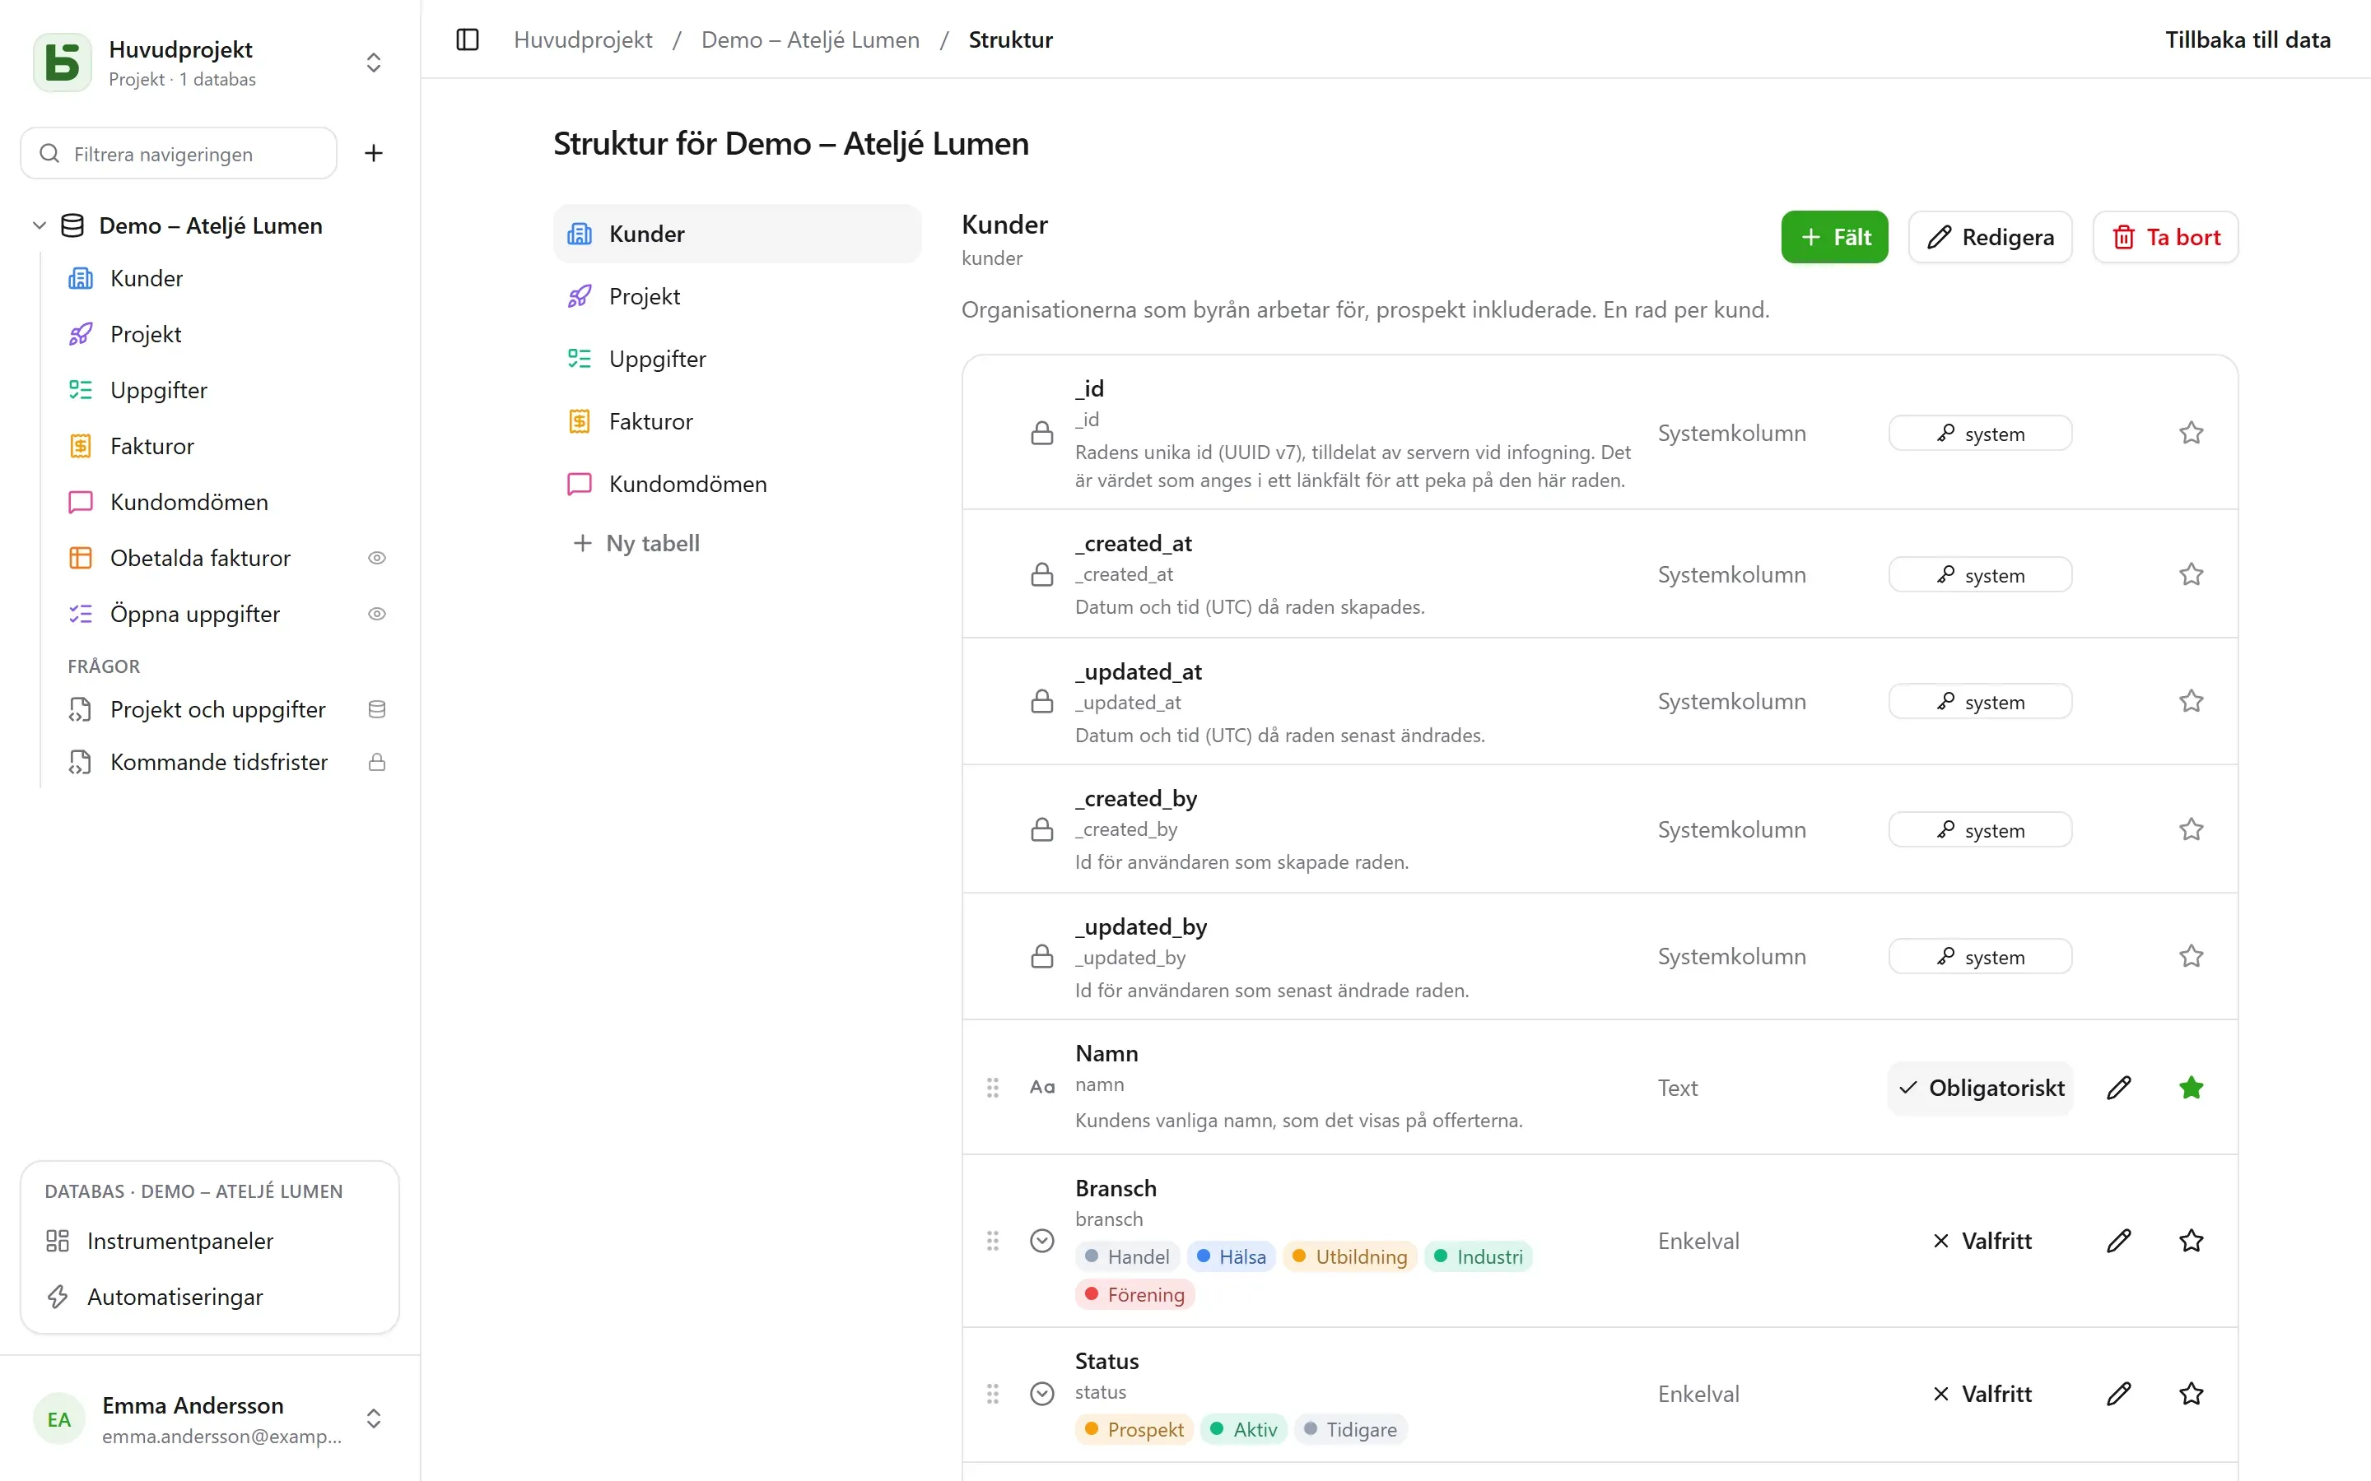The height and width of the screenshot is (1481, 2371).
Task: Open the Huvudprojekt project switcher chevron
Action: pyautogui.click(x=373, y=63)
